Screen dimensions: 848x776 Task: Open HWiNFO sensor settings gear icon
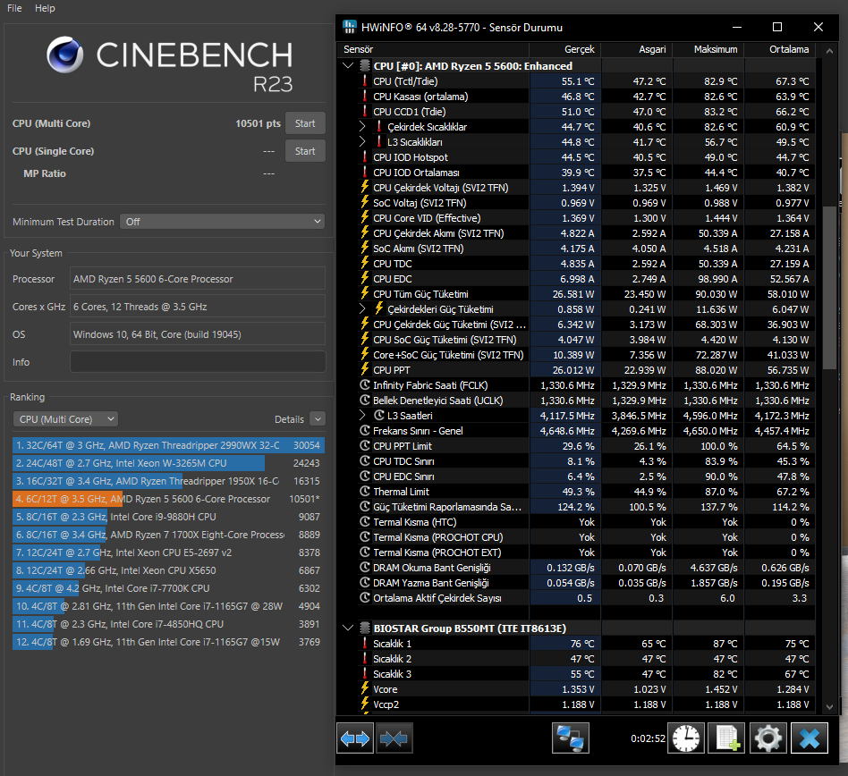pos(767,738)
